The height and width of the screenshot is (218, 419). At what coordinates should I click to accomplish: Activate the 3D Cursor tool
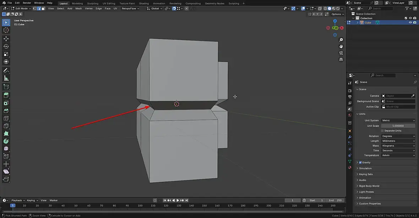pos(6,30)
